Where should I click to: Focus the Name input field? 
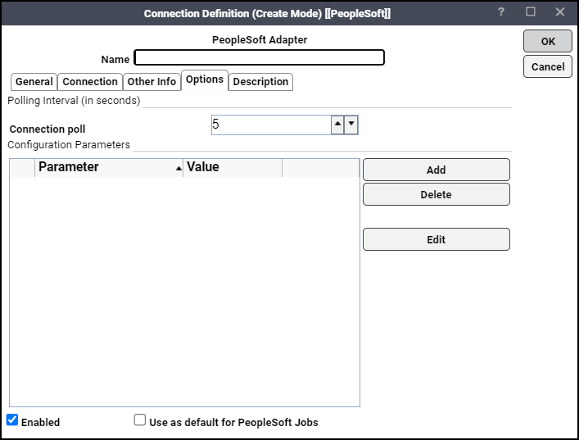point(260,57)
